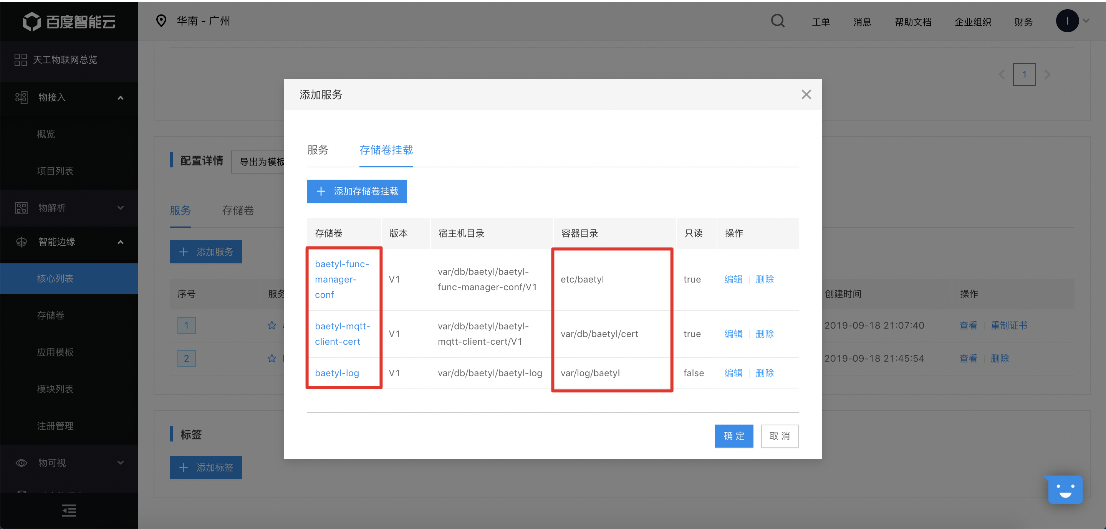This screenshot has height=529, width=1106.
Task: Switch to 服务 tab in dialog
Action: coord(318,150)
